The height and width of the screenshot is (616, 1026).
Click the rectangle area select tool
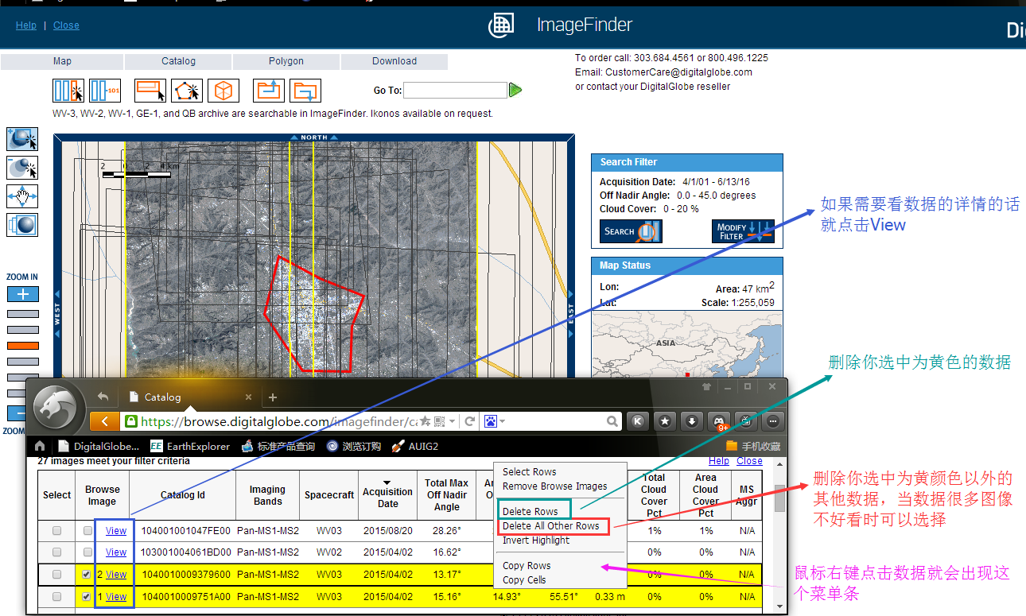(x=150, y=91)
